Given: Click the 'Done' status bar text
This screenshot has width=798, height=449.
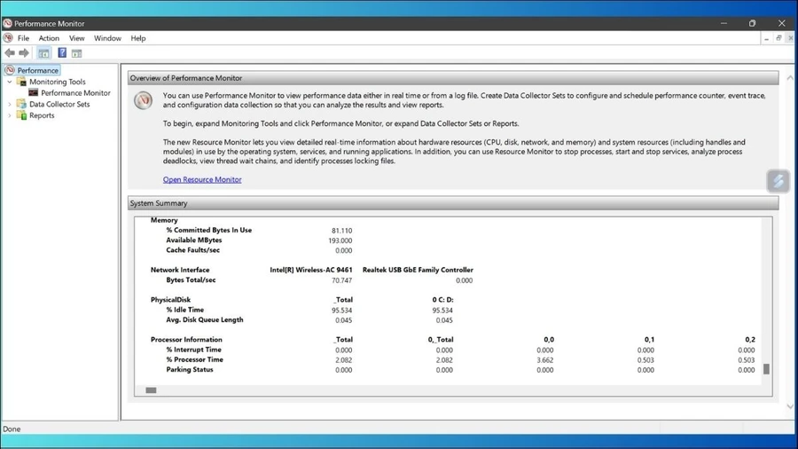Looking at the screenshot, I should (12, 429).
